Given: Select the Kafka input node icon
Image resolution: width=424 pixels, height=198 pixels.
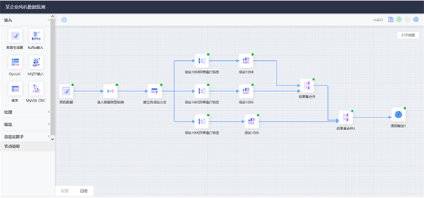Looking at the screenshot, I should click(x=36, y=35).
